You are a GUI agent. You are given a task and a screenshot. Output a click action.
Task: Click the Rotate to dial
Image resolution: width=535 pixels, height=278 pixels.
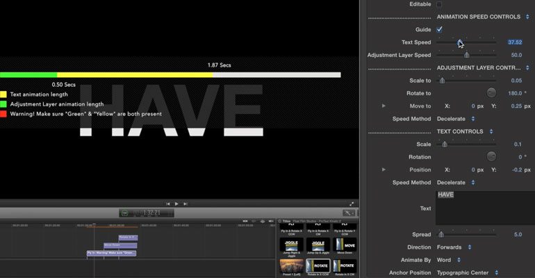point(491,92)
